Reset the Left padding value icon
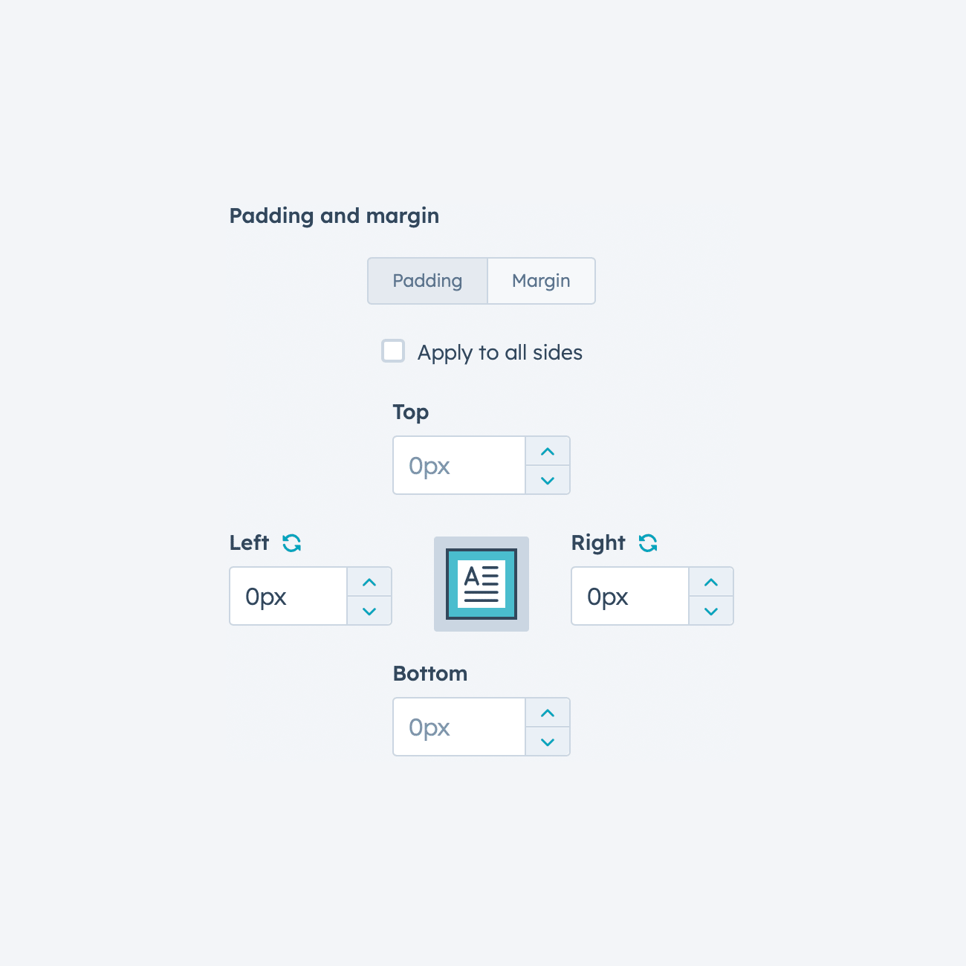Image resolution: width=966 pixels, height=966 pixels. (x=291, y=543)
